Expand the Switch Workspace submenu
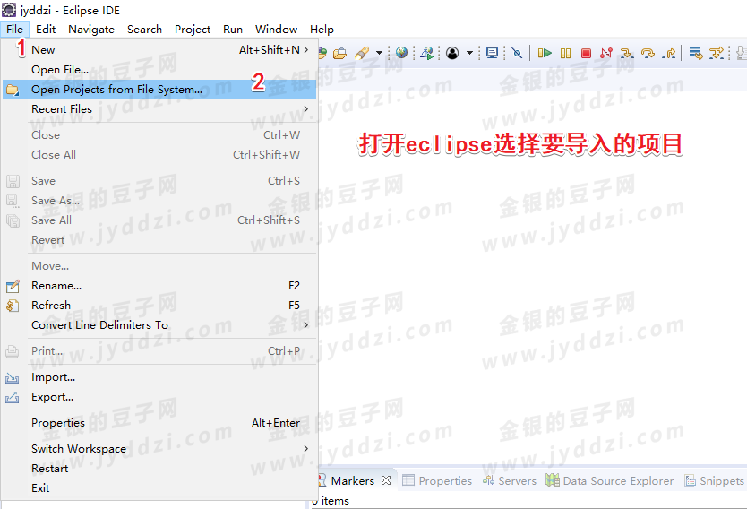Screen dimensions: 747x509 [159, 448]
